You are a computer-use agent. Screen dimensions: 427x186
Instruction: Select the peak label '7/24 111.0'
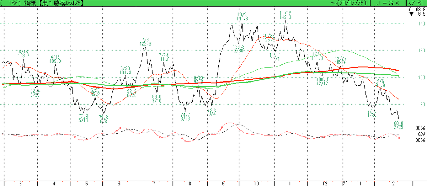pos(163,57)
